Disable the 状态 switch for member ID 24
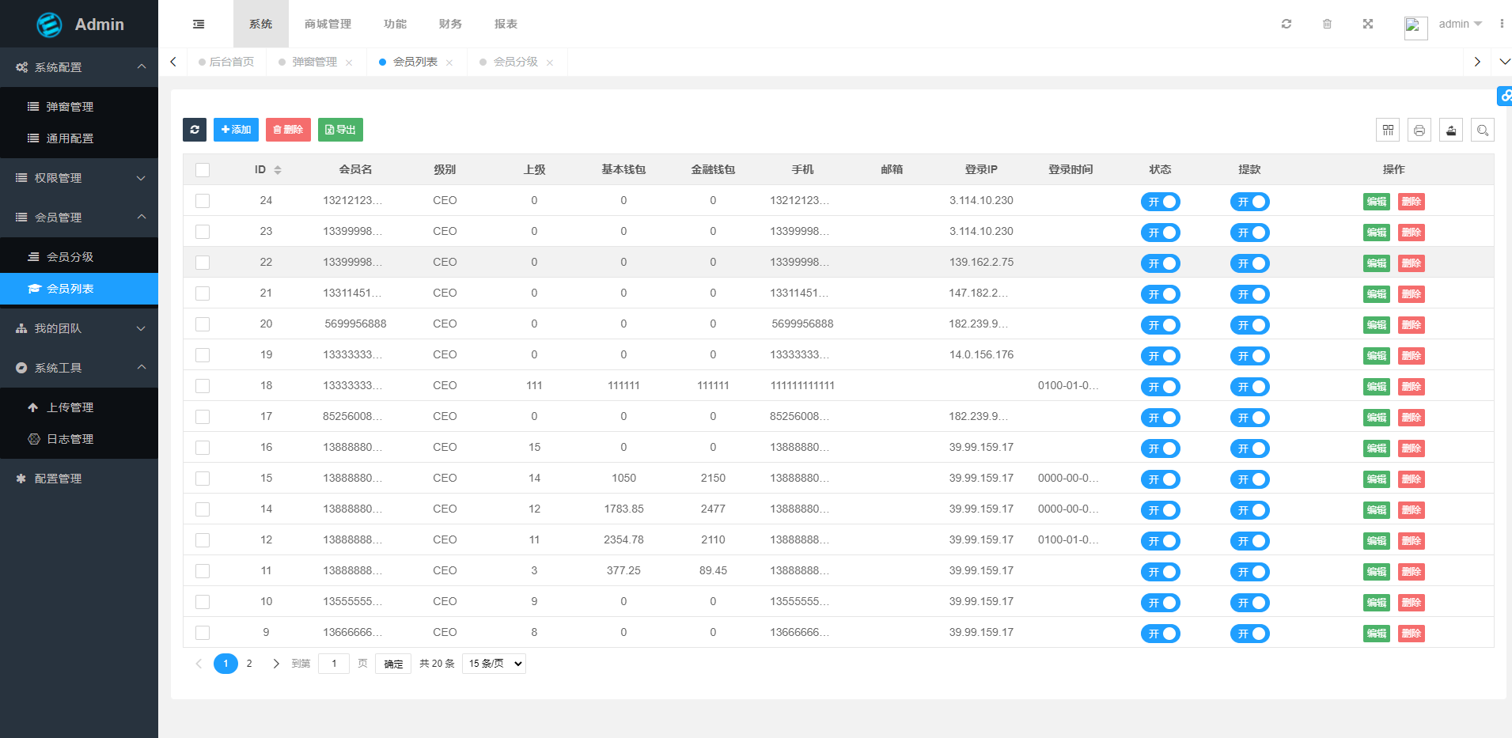 1161,202
